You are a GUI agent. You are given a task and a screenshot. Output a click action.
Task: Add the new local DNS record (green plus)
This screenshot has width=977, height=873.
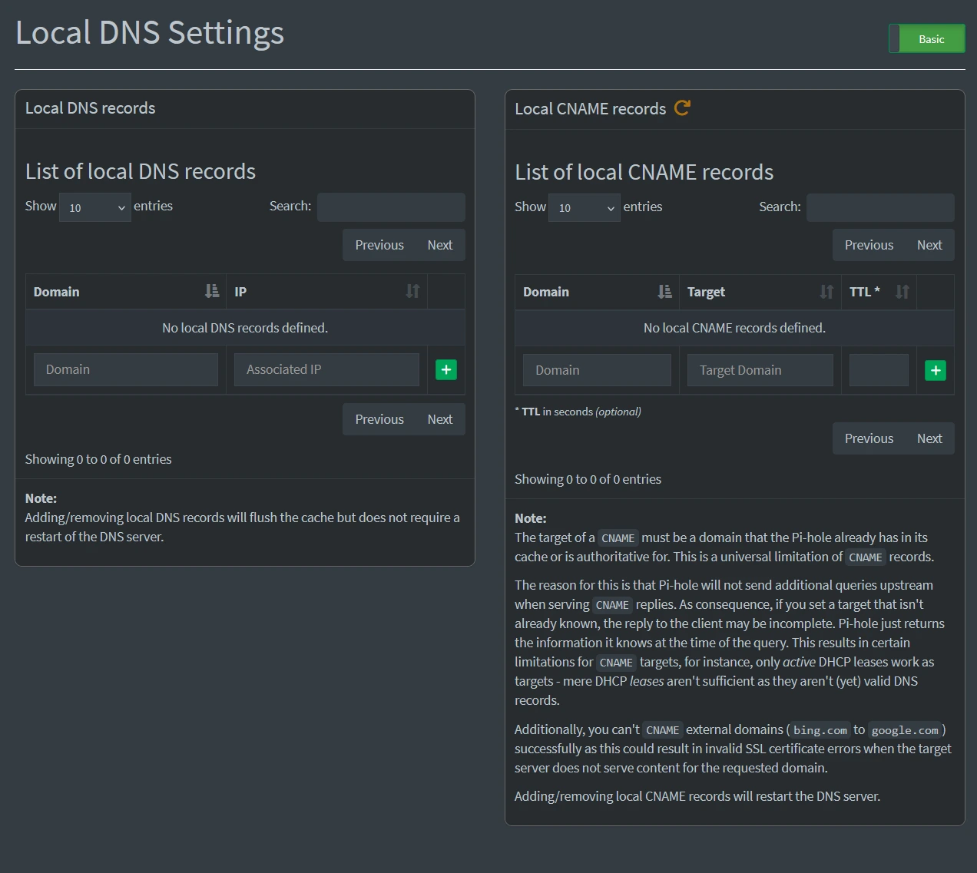(446, 369)
